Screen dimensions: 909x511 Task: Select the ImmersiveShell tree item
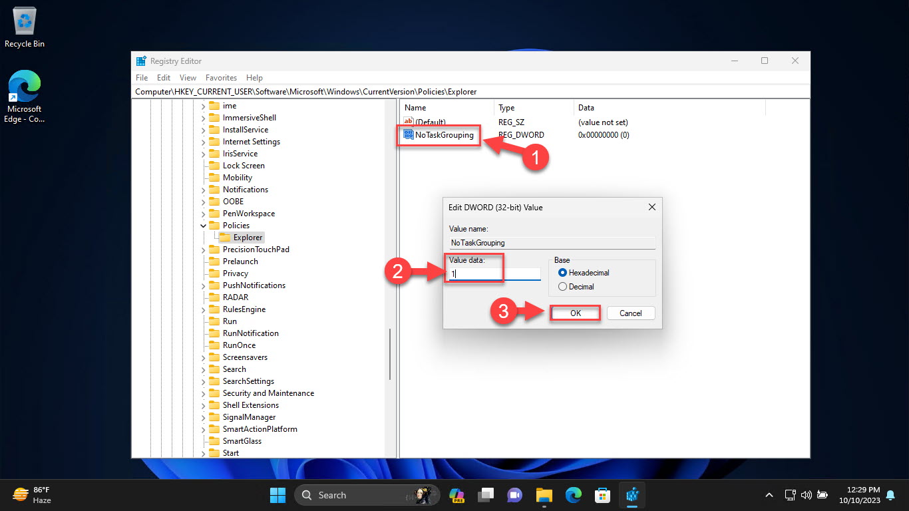(x=250, y=118)
